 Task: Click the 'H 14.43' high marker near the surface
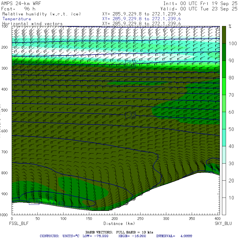click(56, 201)
